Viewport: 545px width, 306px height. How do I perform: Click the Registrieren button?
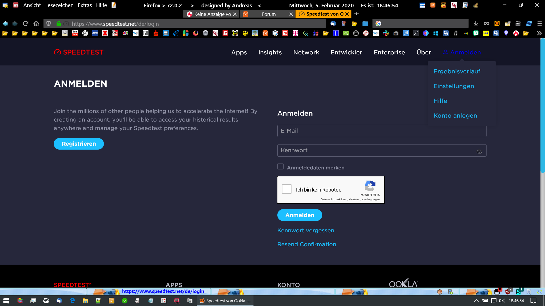pyautogui.click(x=79, y=144)
